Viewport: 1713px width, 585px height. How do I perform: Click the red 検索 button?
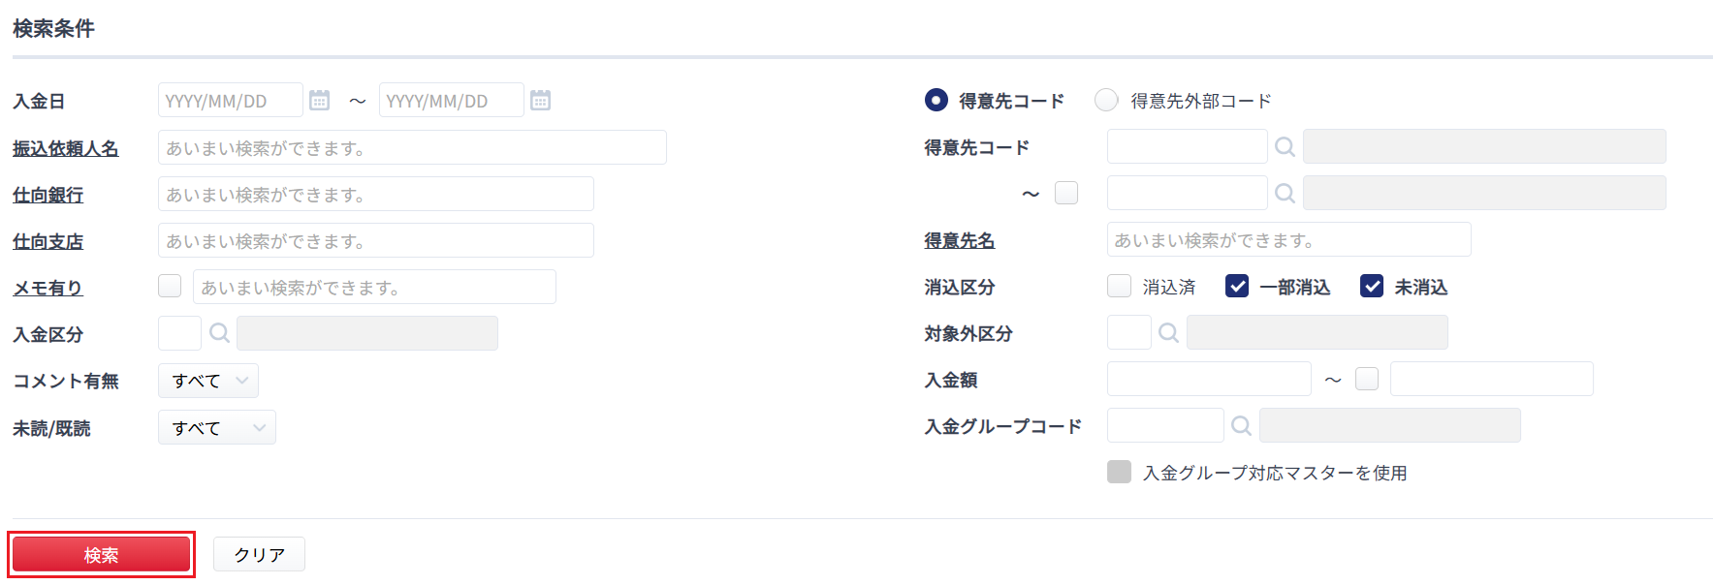pos(101,554)
